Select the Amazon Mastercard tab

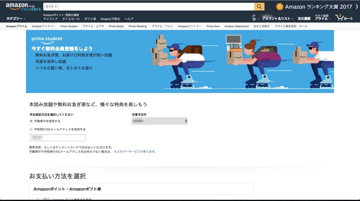click(237, 26)
